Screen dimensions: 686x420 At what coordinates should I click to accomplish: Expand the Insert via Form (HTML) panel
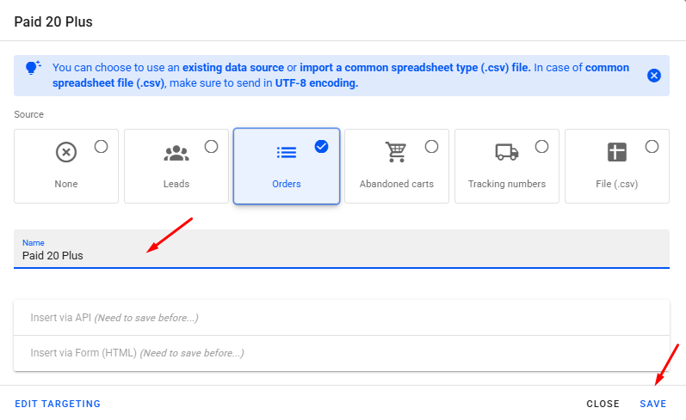click(x=341, y=353)
